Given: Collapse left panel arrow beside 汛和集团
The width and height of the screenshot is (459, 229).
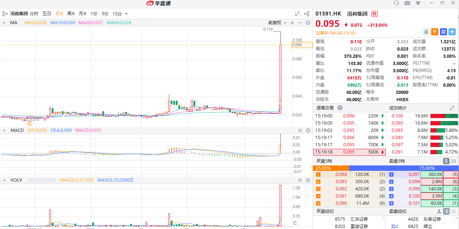Looking at the screenshot, I should coord(4,14).
